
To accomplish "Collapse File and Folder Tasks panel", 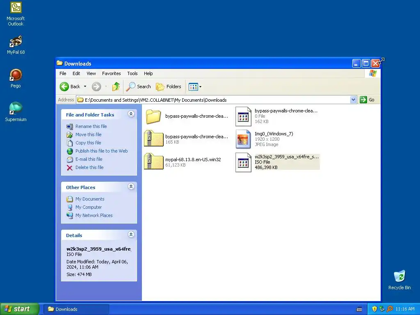I will [131, 114].
